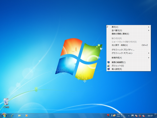Launch Windows Media Player from taskbar
The height and width of the screenshot is (118, 157).
pos(26,116)
